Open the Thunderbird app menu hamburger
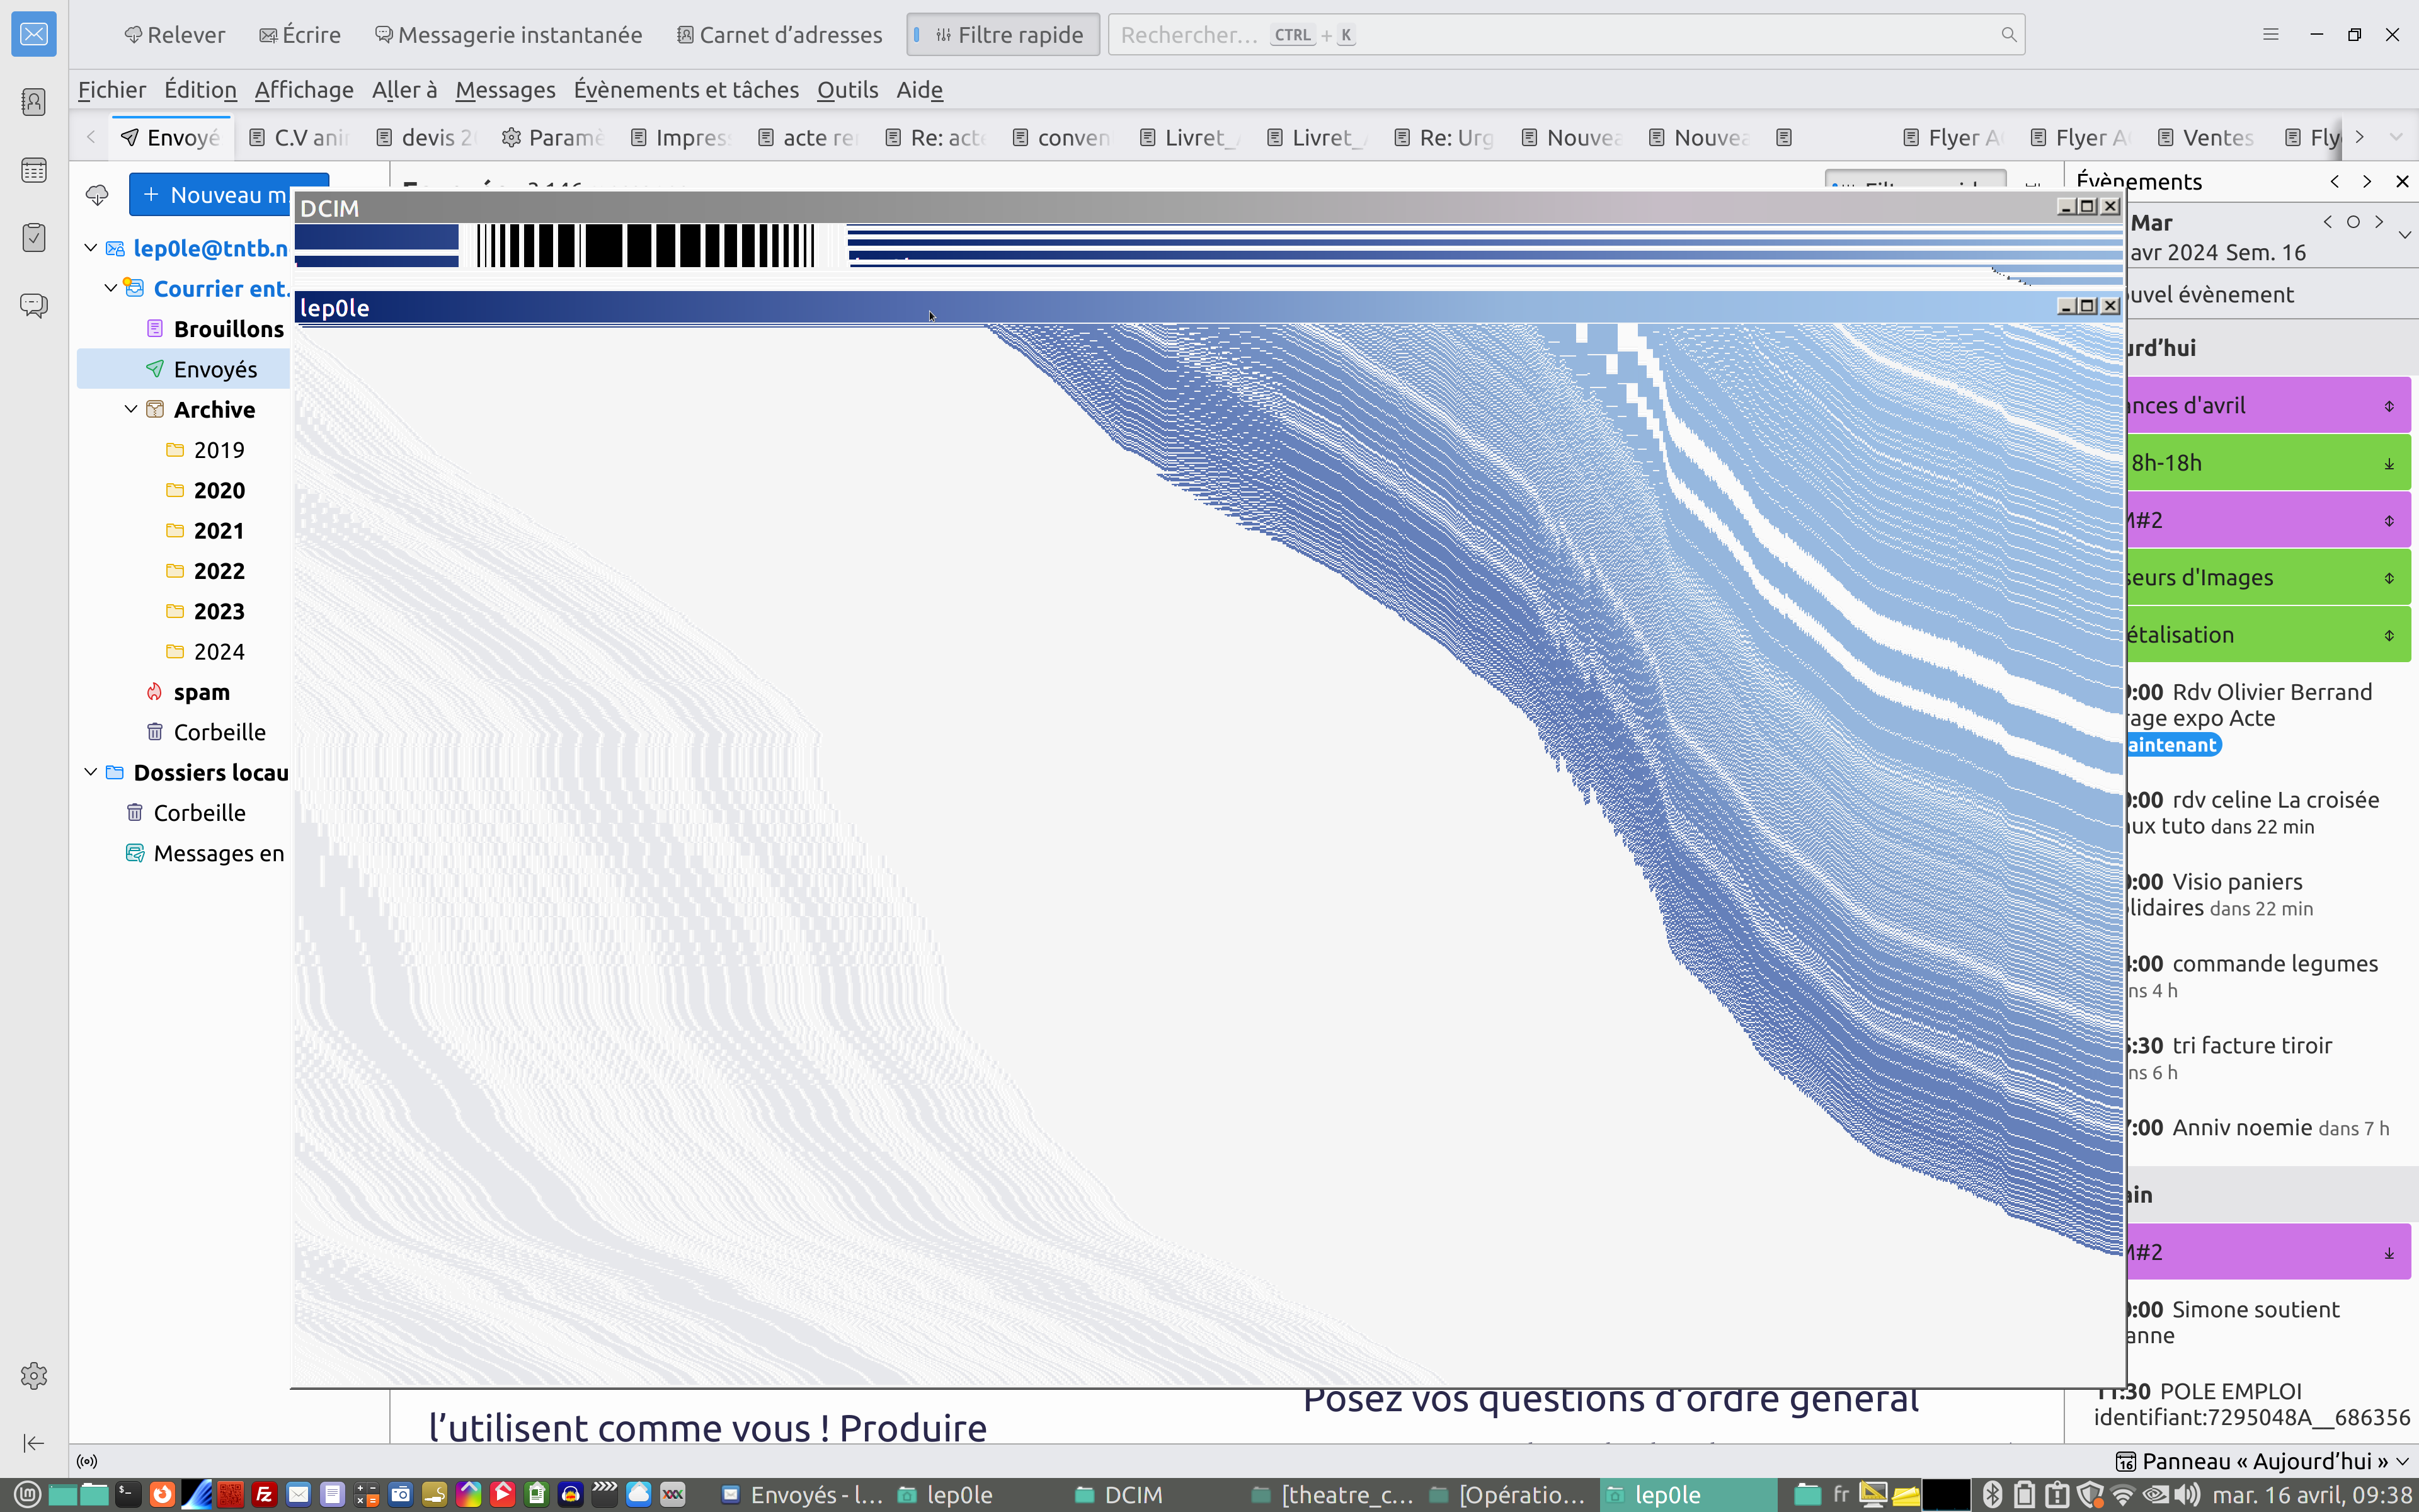The width and height of the screenshot is (2419, 1512). tap(2270, 35)
